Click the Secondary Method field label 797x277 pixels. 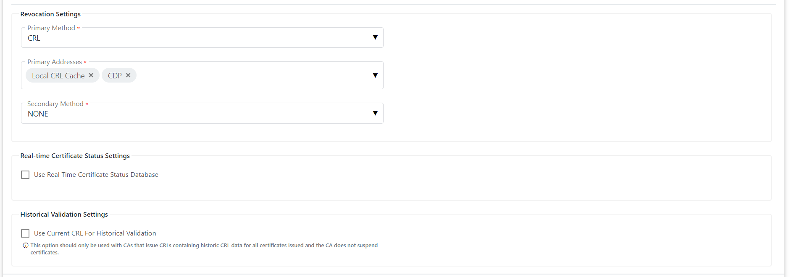coord(55,104)
